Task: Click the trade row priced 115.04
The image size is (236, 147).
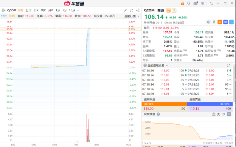Action: [x=210, y=94]
